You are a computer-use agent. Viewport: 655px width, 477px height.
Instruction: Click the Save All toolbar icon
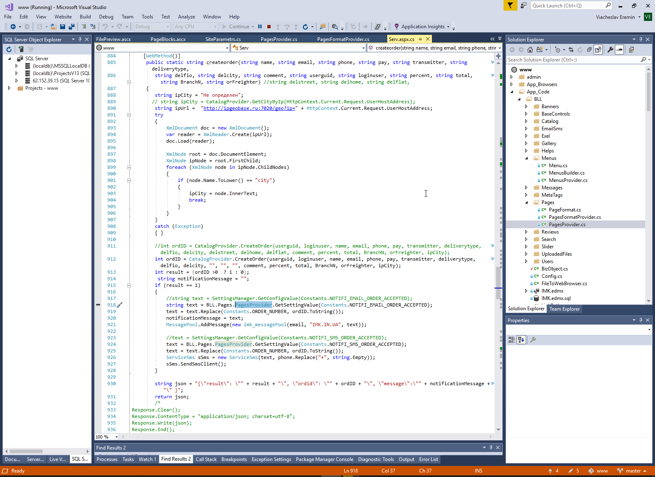click(71, 27)
